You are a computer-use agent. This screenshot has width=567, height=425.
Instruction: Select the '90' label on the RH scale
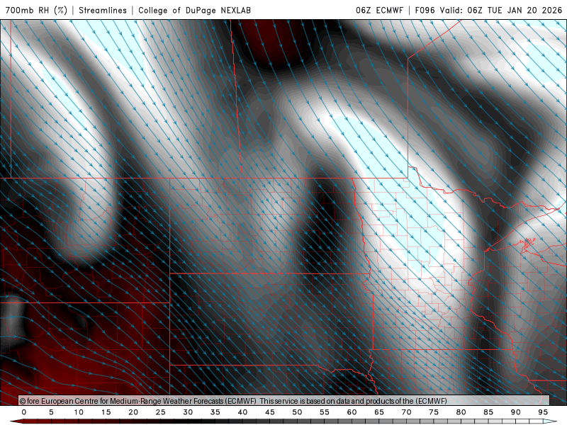[516, 412]
